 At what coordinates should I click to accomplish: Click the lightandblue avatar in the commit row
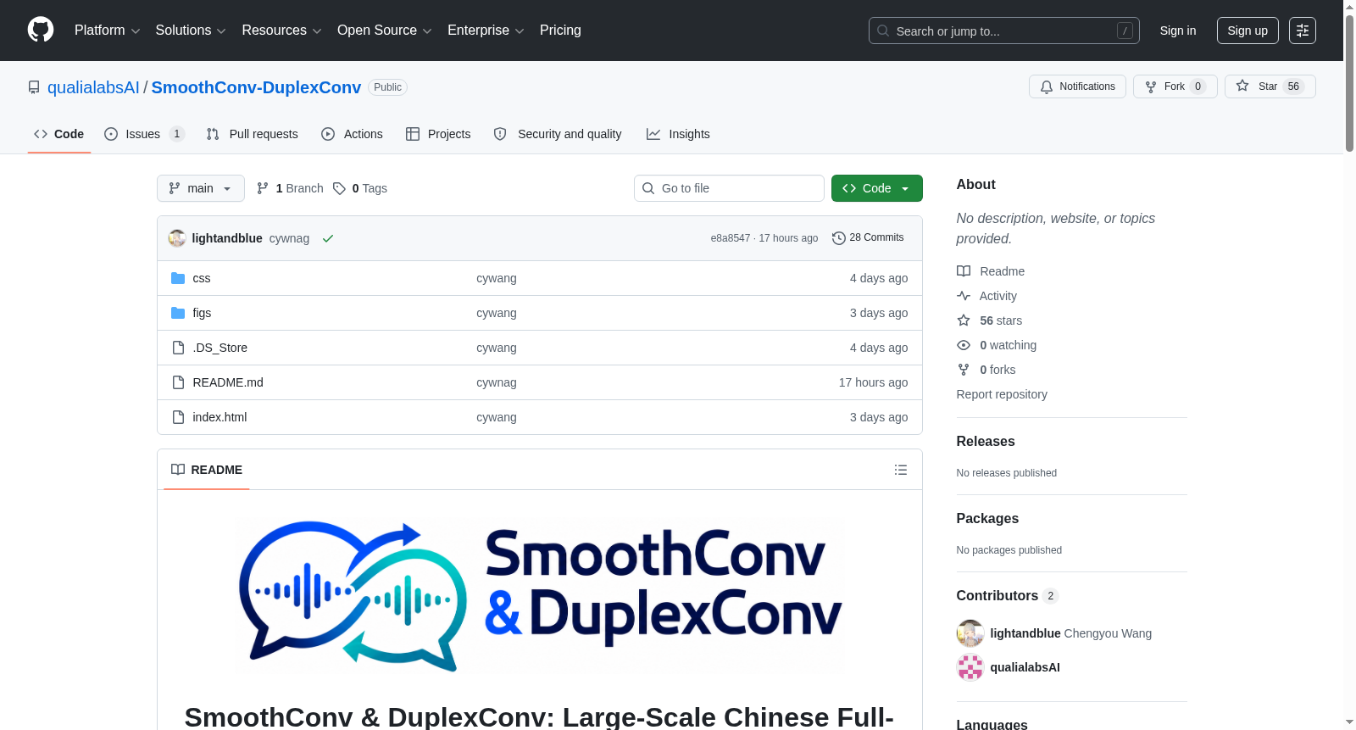(177, 238)
